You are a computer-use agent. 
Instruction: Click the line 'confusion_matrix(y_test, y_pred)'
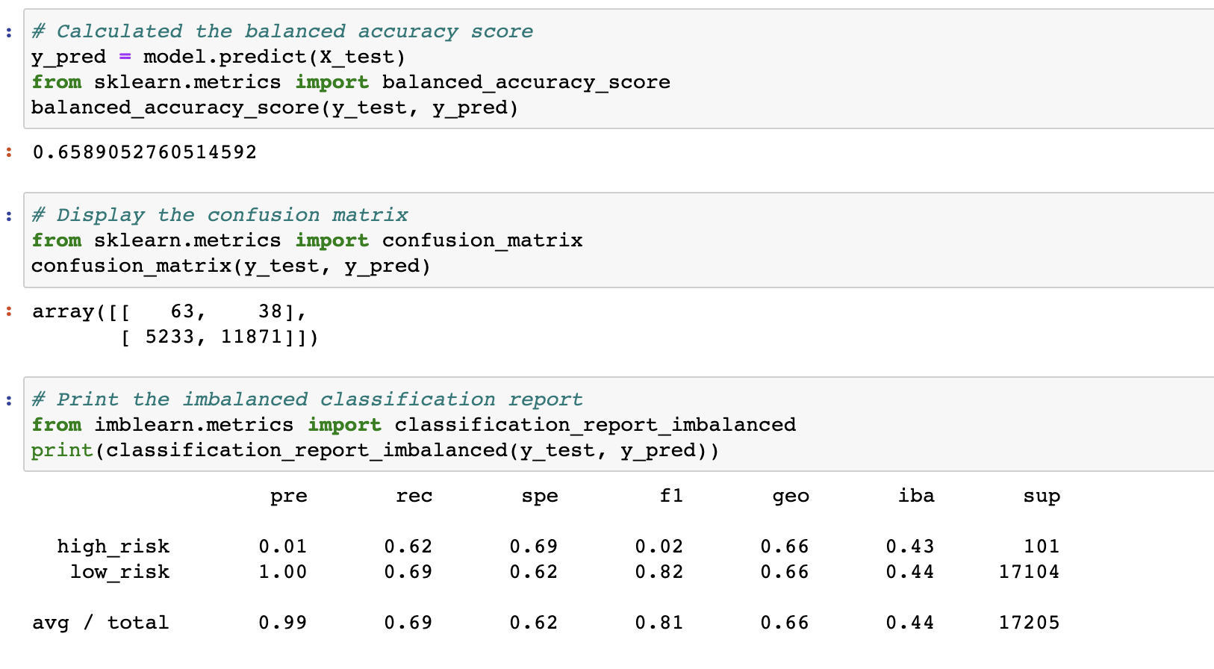[x=231, y=266]
